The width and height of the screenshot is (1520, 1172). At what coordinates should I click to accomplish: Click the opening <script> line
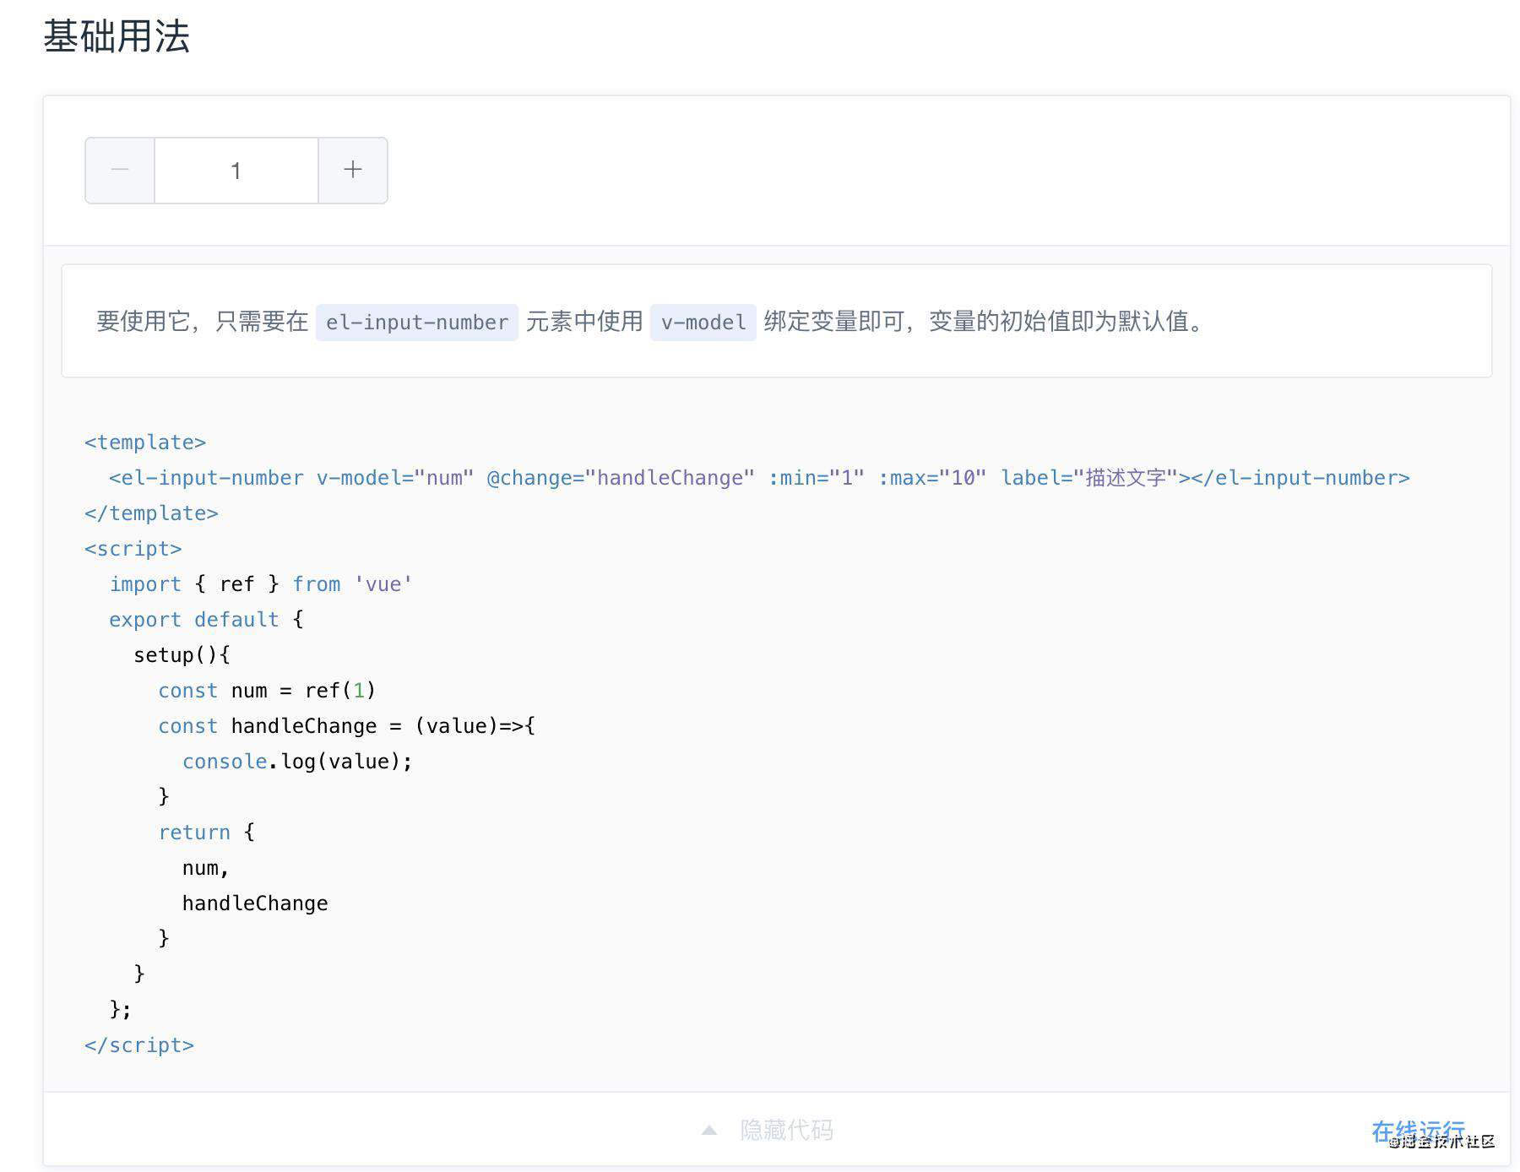pyautogui.click(x=133, y=549)
